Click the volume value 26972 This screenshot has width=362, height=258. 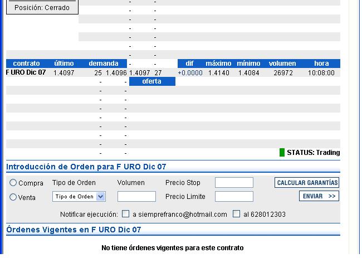(283, 73)
